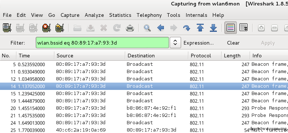Toggle auto scroll during live capture
This screenshot has width=288, height=133.
(x=243, y=28)
